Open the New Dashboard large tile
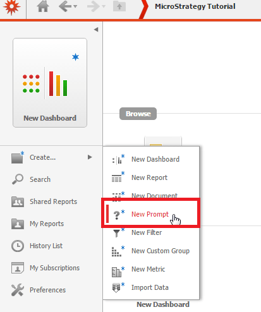Viewport: 261px width, 312px height. [x=50, y=83]
